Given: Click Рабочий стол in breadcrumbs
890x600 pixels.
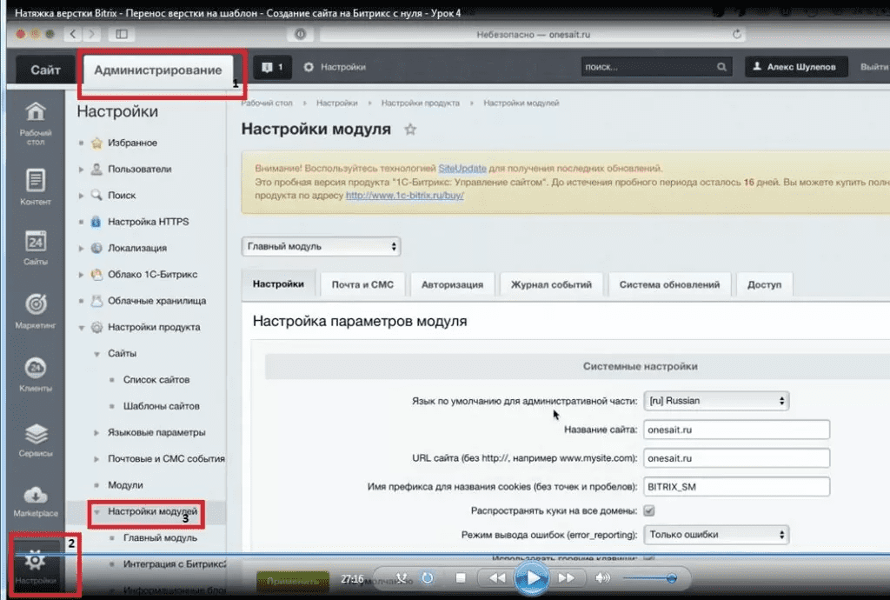Looking at the screenshot, I should [x=267, y=103].
